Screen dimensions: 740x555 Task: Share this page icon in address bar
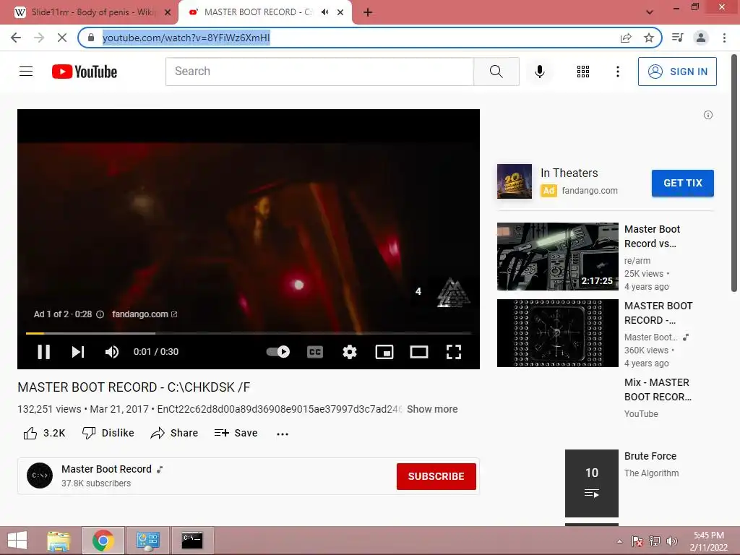coord(626,38)
